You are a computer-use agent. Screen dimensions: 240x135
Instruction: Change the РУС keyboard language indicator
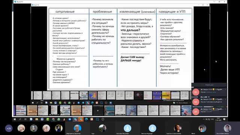213,119
